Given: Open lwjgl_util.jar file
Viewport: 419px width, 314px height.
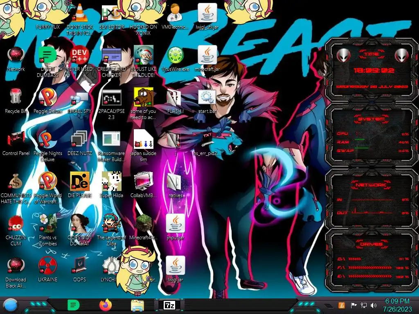Looking at the screenshot, I should coord(207,13).
